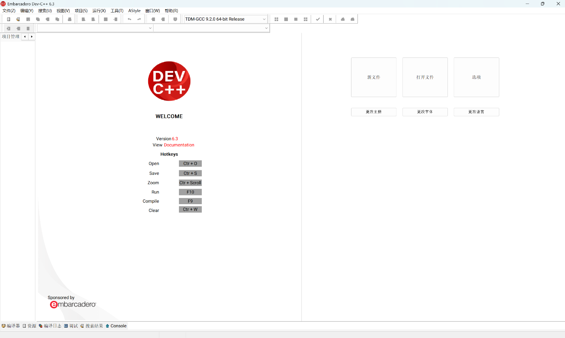565x338 pixels.
Task: Undo using the left curved arrow icon
Action: 130,19
